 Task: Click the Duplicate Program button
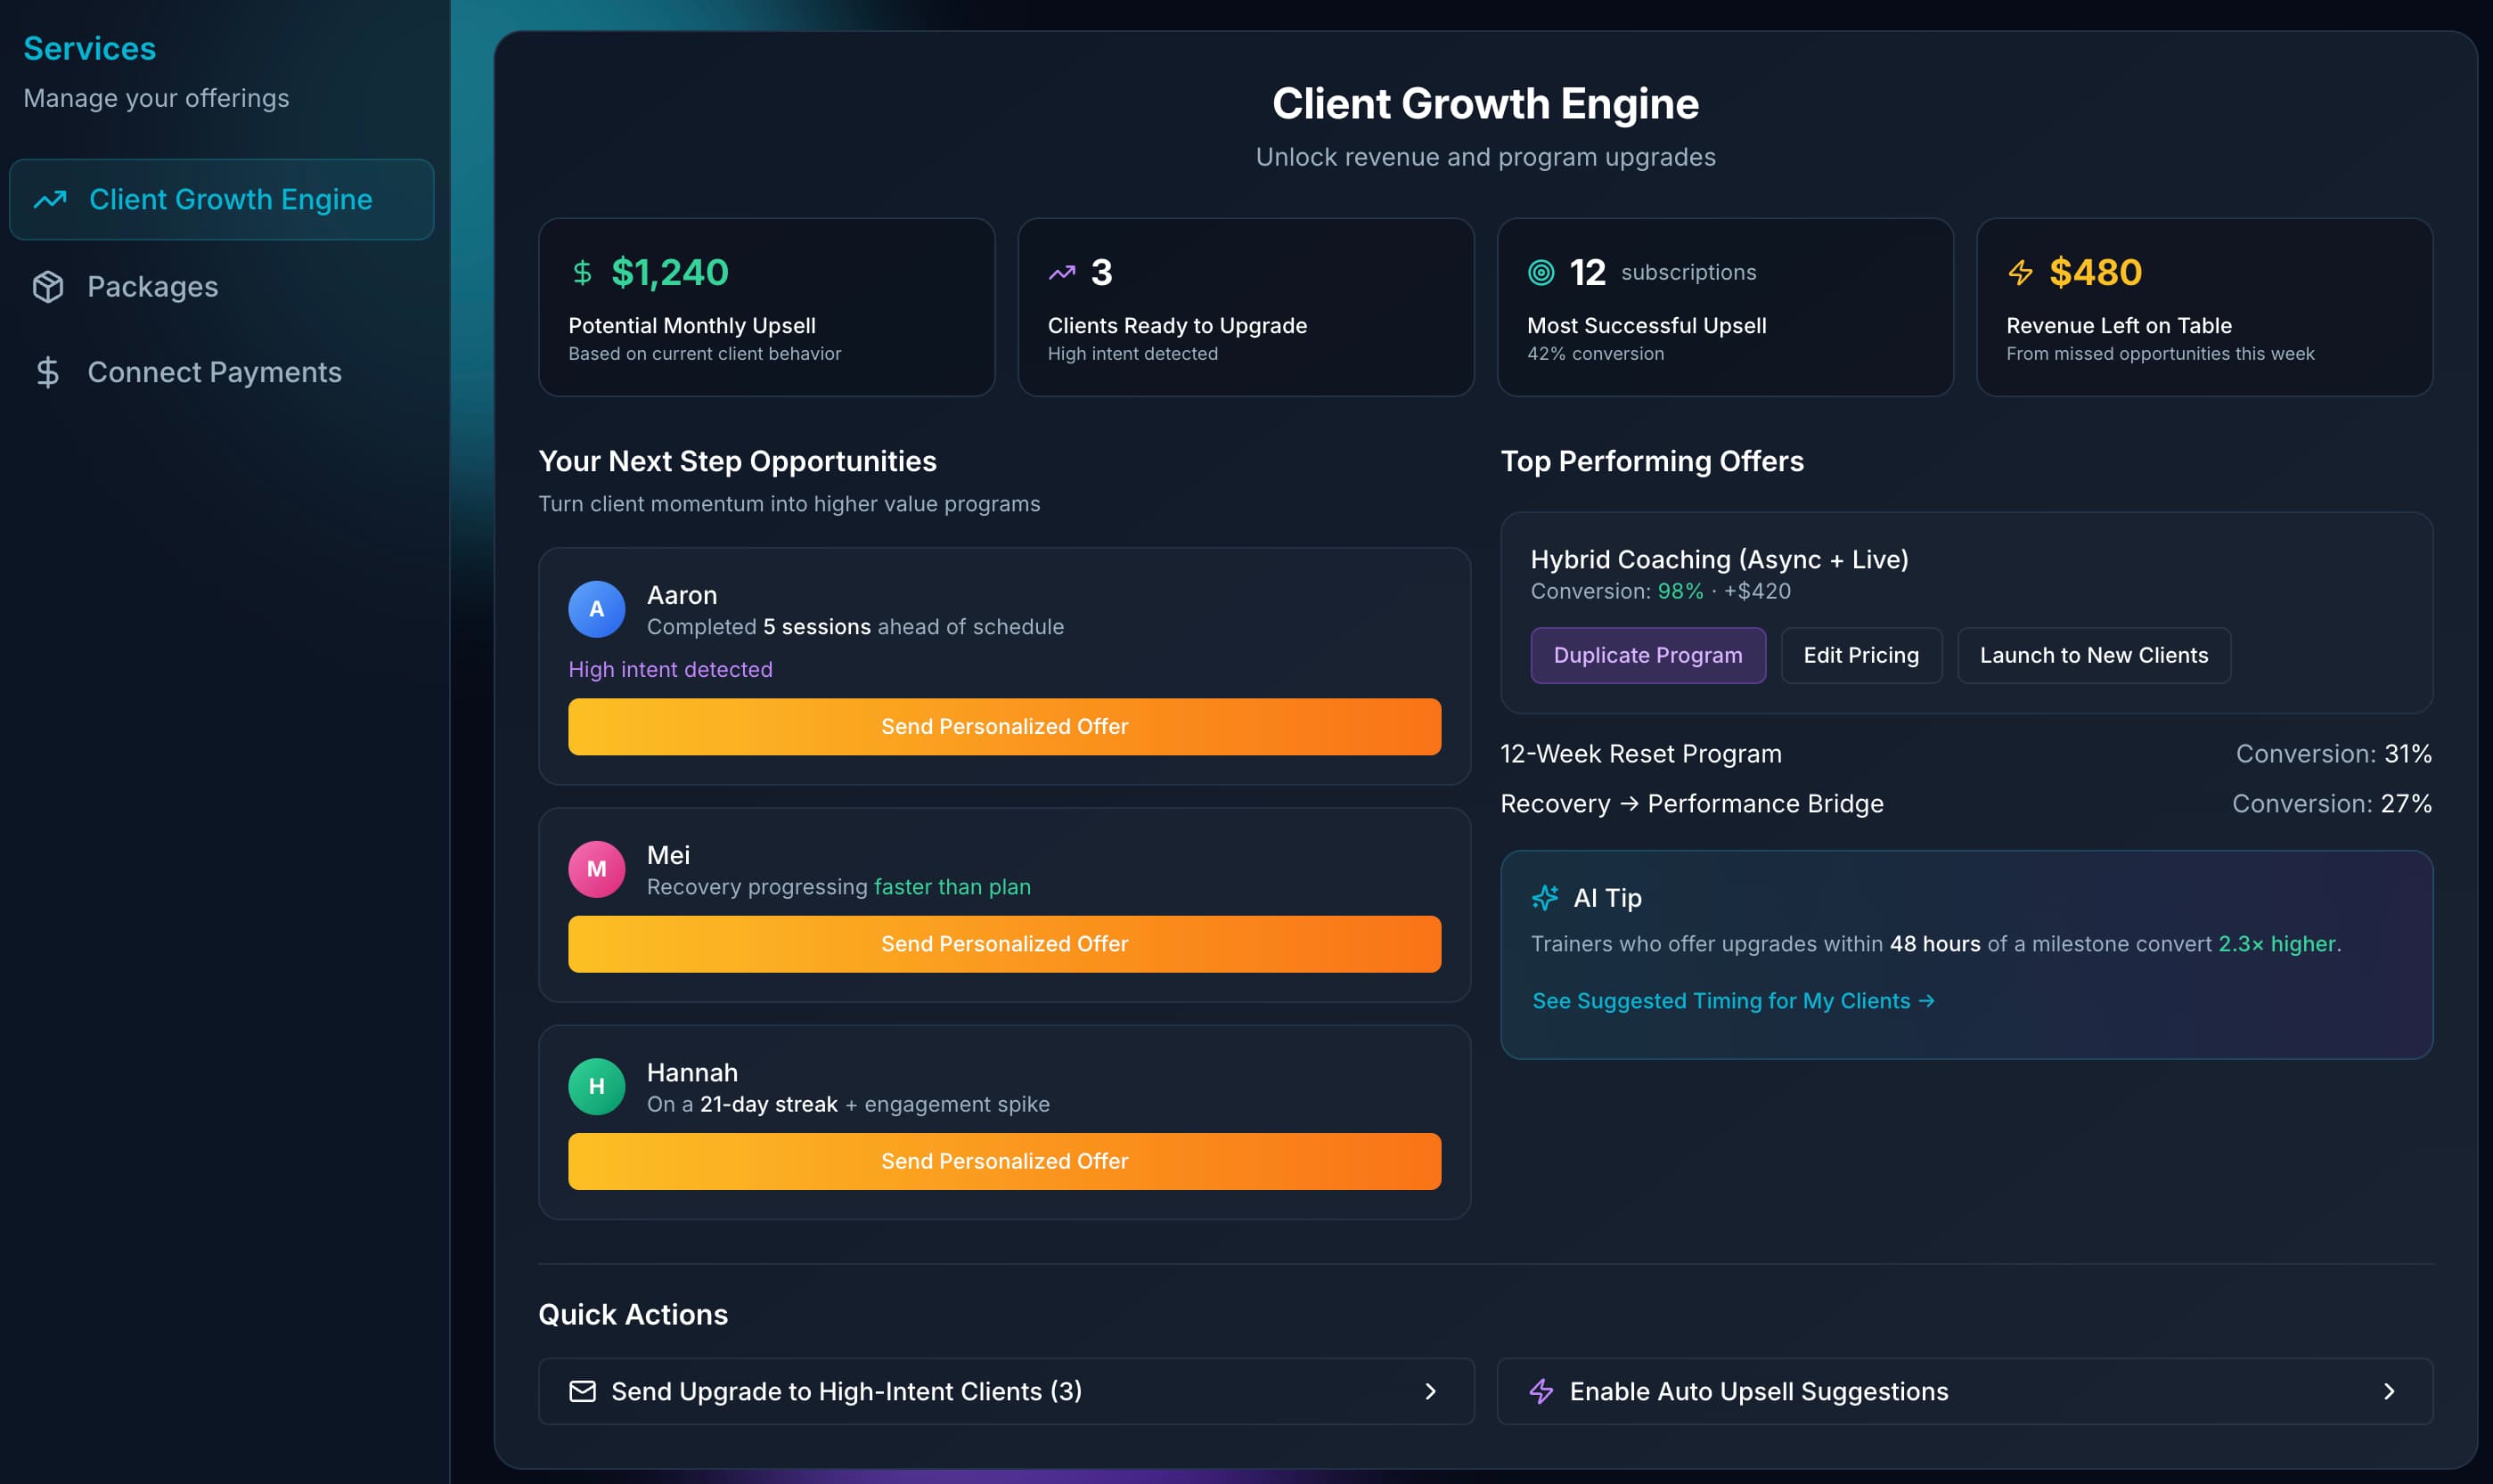click(1648, 655)
